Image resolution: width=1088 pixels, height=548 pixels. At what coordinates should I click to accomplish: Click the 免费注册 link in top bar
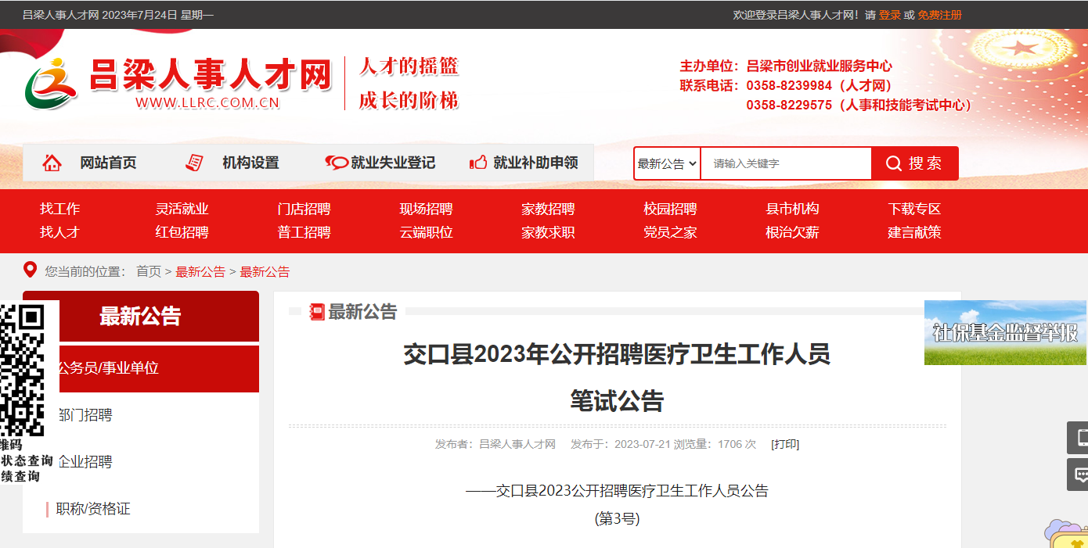(940, 15)
